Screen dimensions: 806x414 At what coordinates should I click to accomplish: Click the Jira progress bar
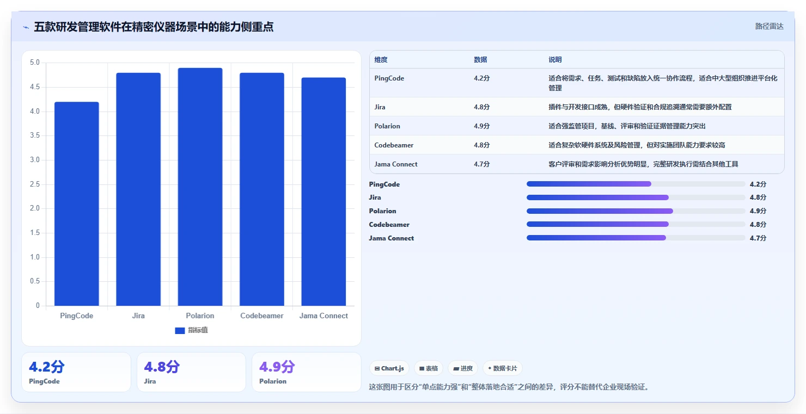click(x=636, y=197)
